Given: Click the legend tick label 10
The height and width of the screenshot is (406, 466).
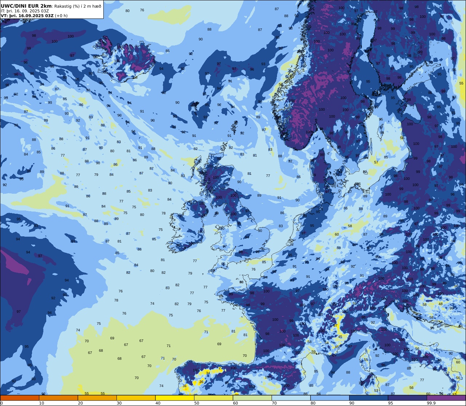Looking at the screenshot, I should click(42, 403).
